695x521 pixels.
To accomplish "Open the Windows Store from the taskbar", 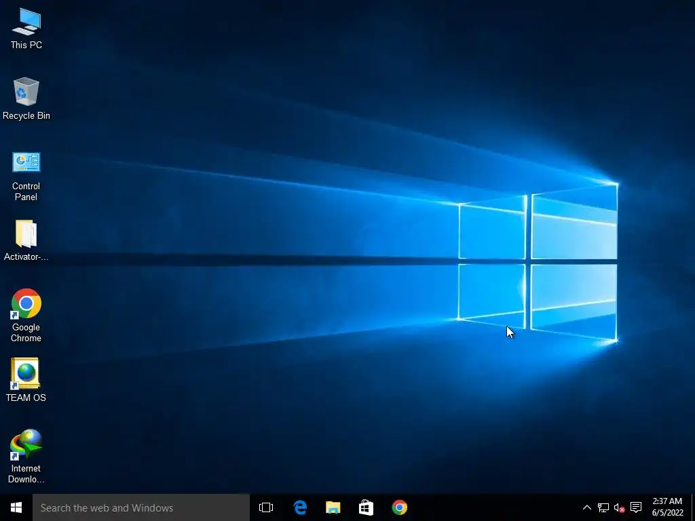I will pos(366,507).
